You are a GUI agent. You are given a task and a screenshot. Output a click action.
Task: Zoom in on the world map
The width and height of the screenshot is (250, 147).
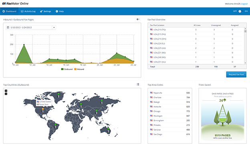click(x=6, y=91)
